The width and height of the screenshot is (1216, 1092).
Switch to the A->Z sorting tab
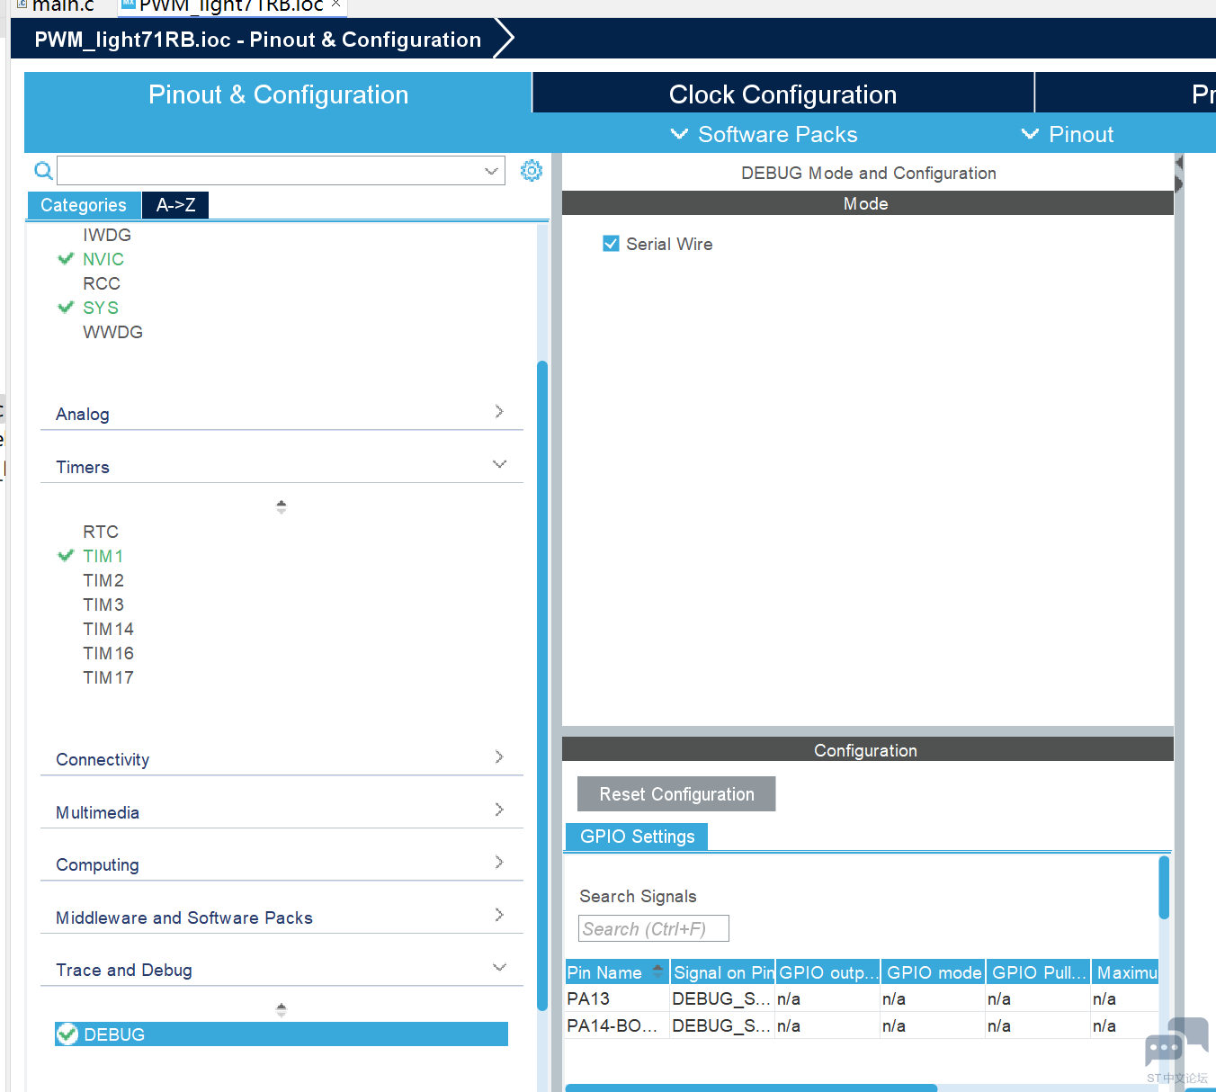click(175, 205)
